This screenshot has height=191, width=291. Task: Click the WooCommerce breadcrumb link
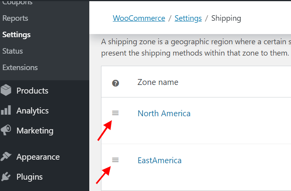click(x=139, y=18)
